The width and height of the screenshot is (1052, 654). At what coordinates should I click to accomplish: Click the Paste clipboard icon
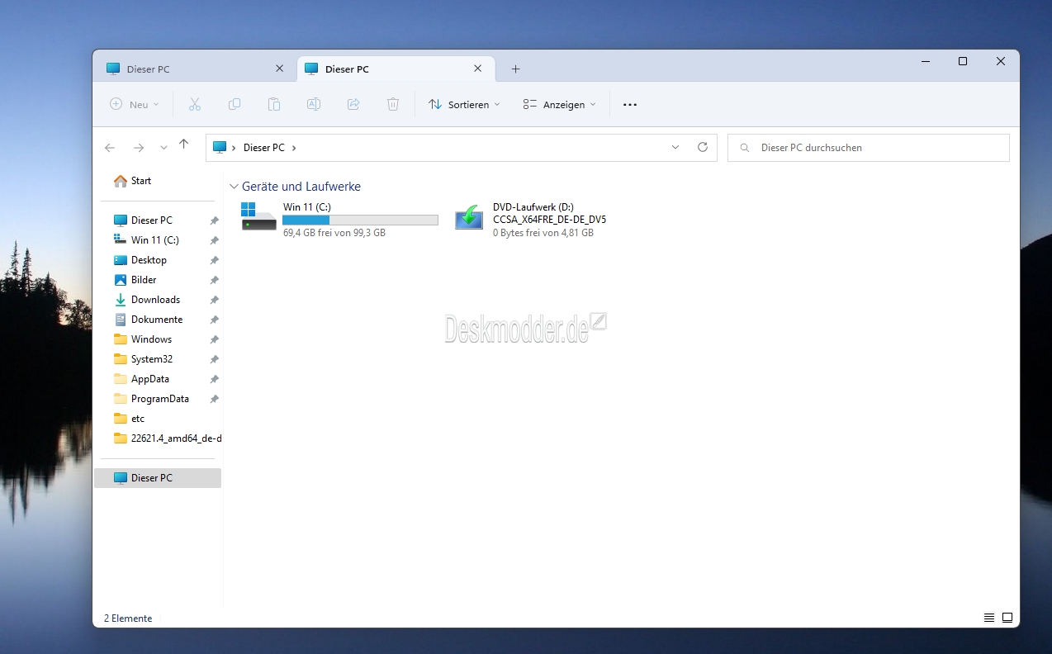pyautogui.click(x=274, y=104)
